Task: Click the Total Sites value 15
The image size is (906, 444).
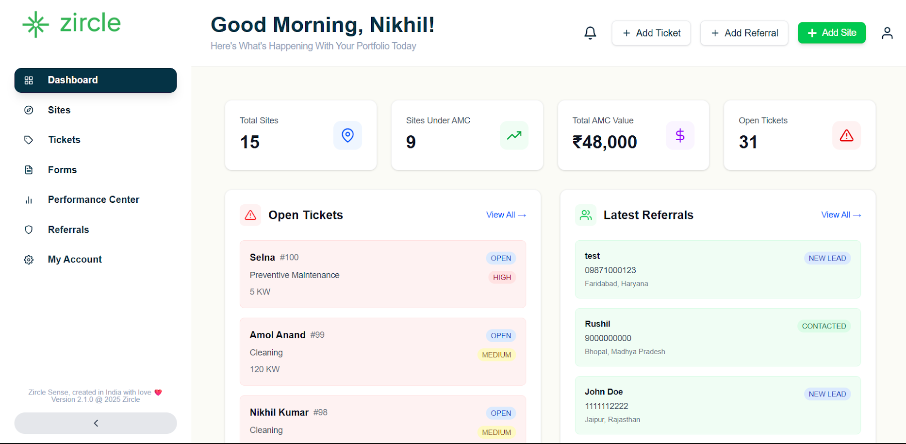Action: [x=250, y=142]
